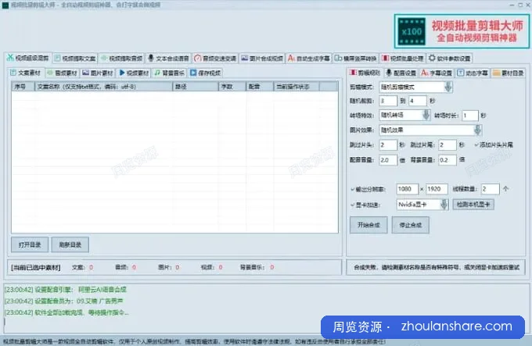The image size is (532, 346).
Task: Click the 停止合成 button
Action: [x=411, y=225]
